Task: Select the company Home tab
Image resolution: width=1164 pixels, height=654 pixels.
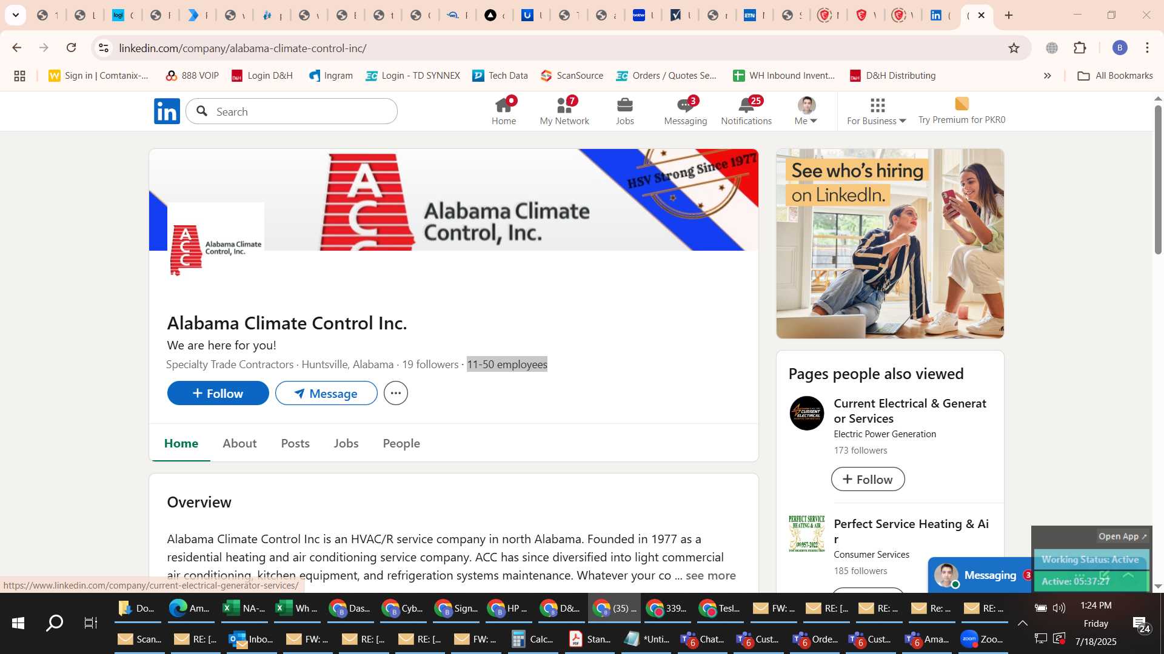Action: 181,443
